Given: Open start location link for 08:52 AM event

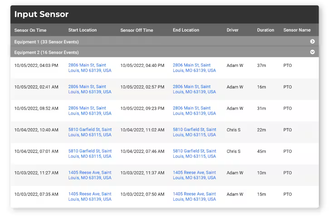Looking at the screenshot, I should 90,110.
